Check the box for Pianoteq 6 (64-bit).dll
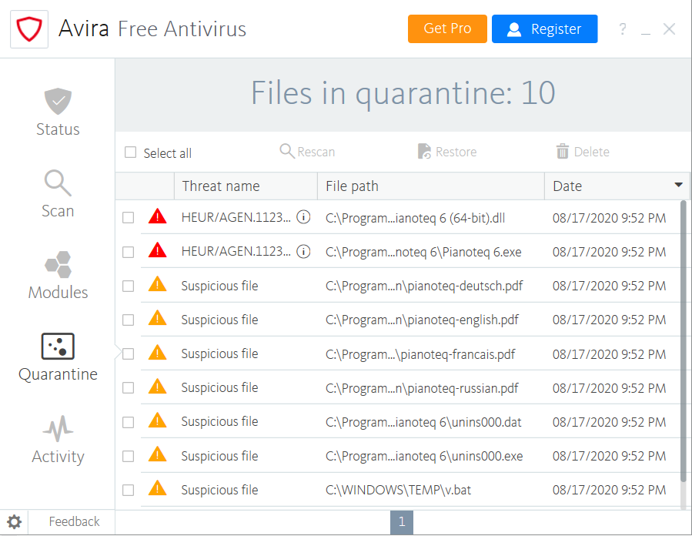 coord(129,218)
